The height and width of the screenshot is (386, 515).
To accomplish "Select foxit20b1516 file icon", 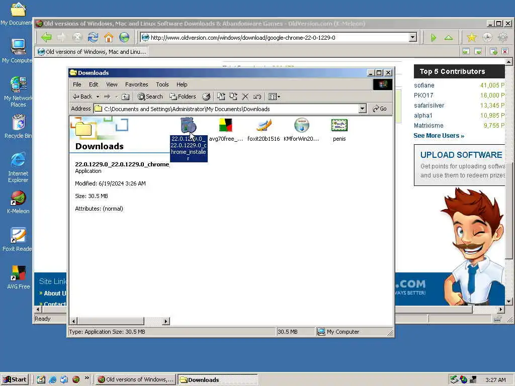I will click(264, 125).
